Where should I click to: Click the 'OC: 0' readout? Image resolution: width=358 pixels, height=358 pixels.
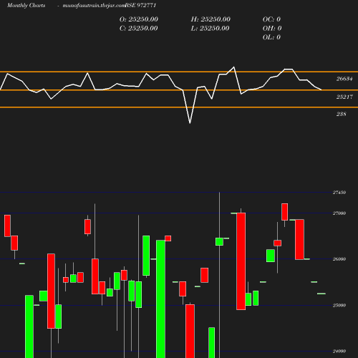click(x=271, y=19)
